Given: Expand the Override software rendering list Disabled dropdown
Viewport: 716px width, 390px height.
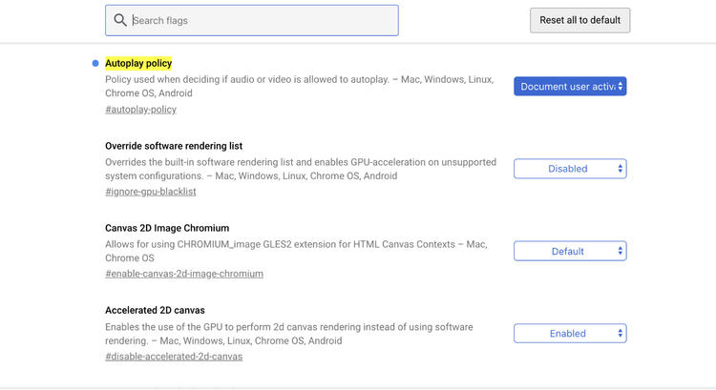Looking at the screenshot, I should pos(570,169).
